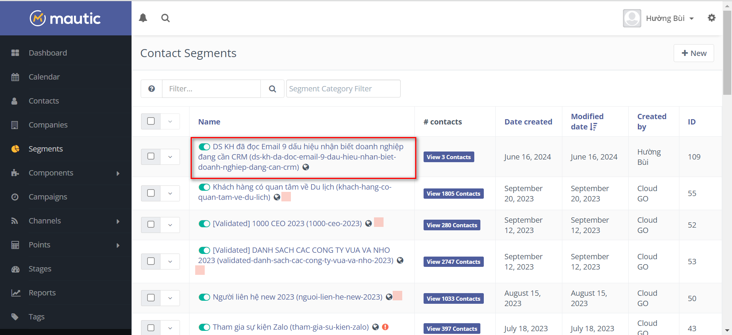Open global search magnifier icon

[165, 18]
